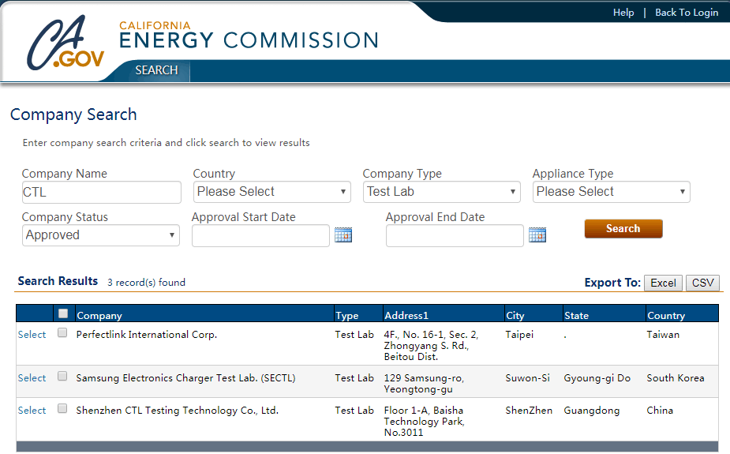
Task: Expand the Country dropdown
Action: coord(272,192)
